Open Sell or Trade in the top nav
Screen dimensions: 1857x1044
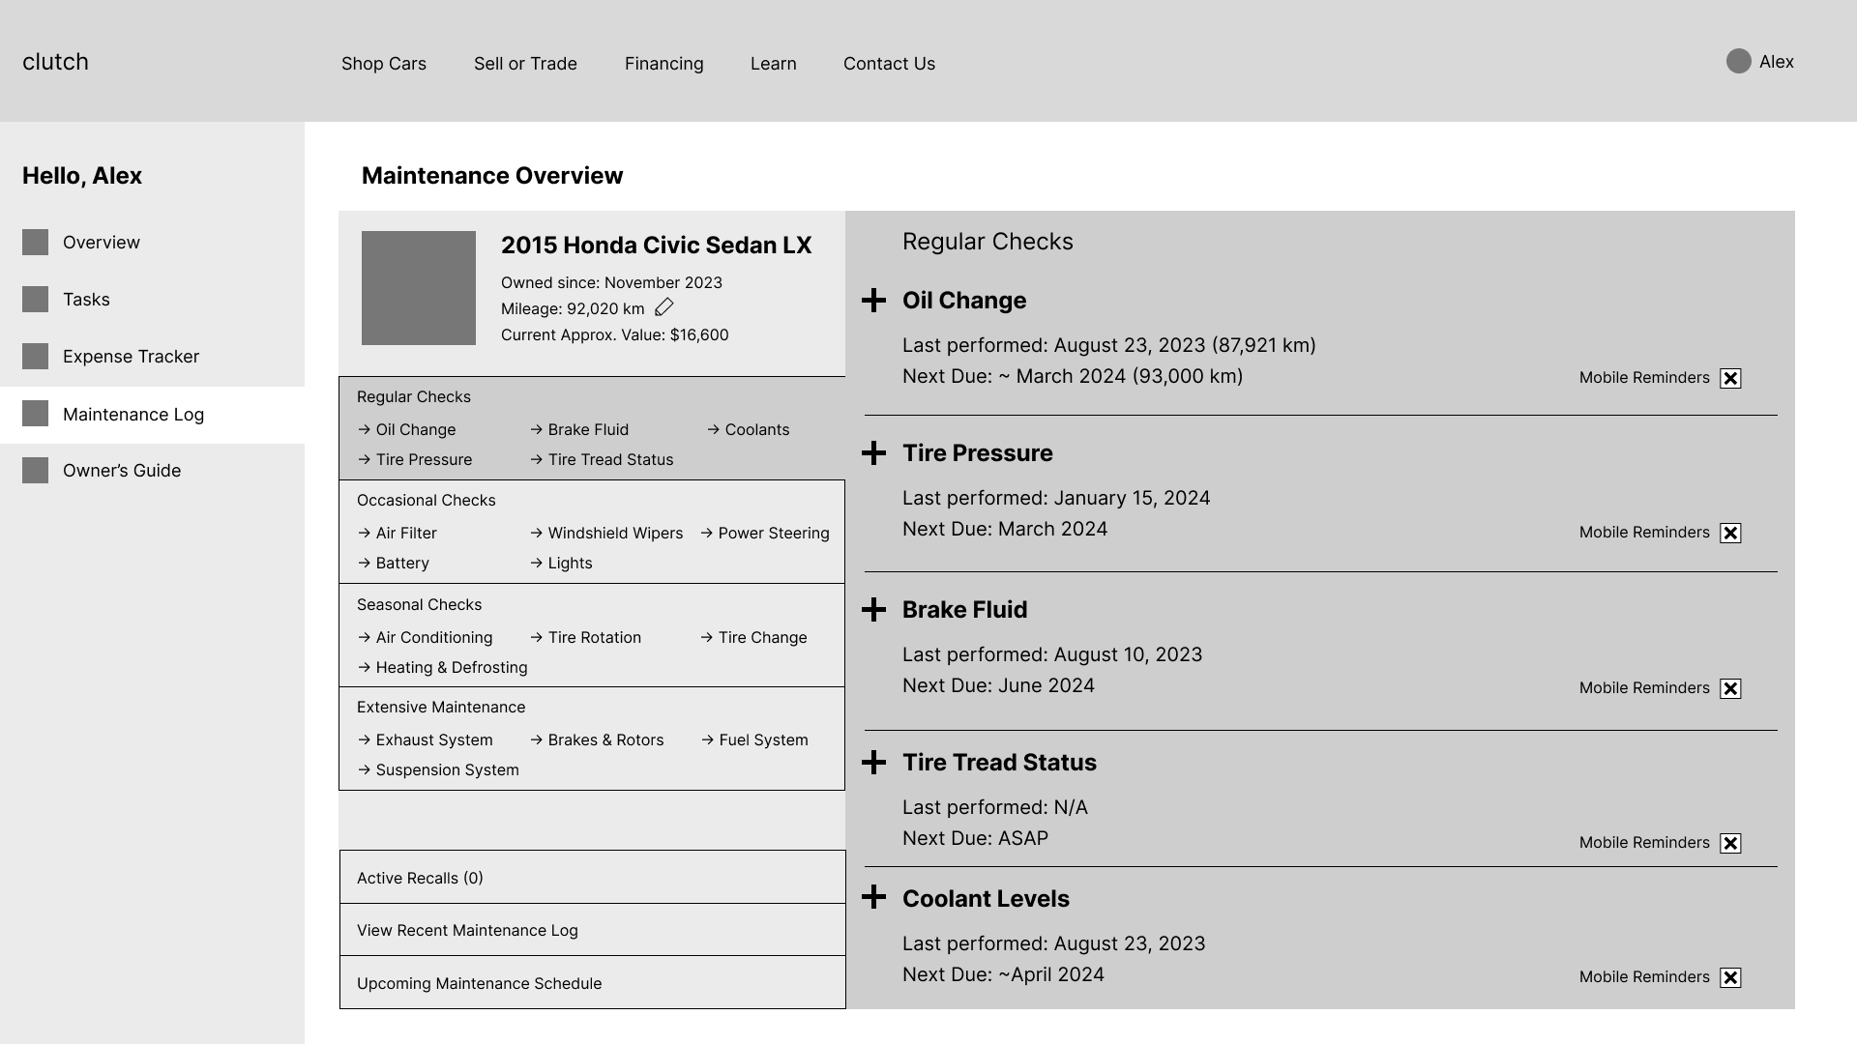click(525, 64)
